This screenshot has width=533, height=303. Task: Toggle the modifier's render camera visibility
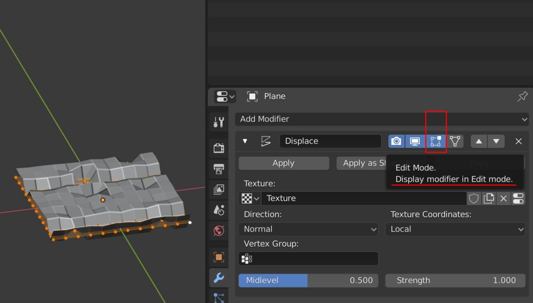pos(397,141)
